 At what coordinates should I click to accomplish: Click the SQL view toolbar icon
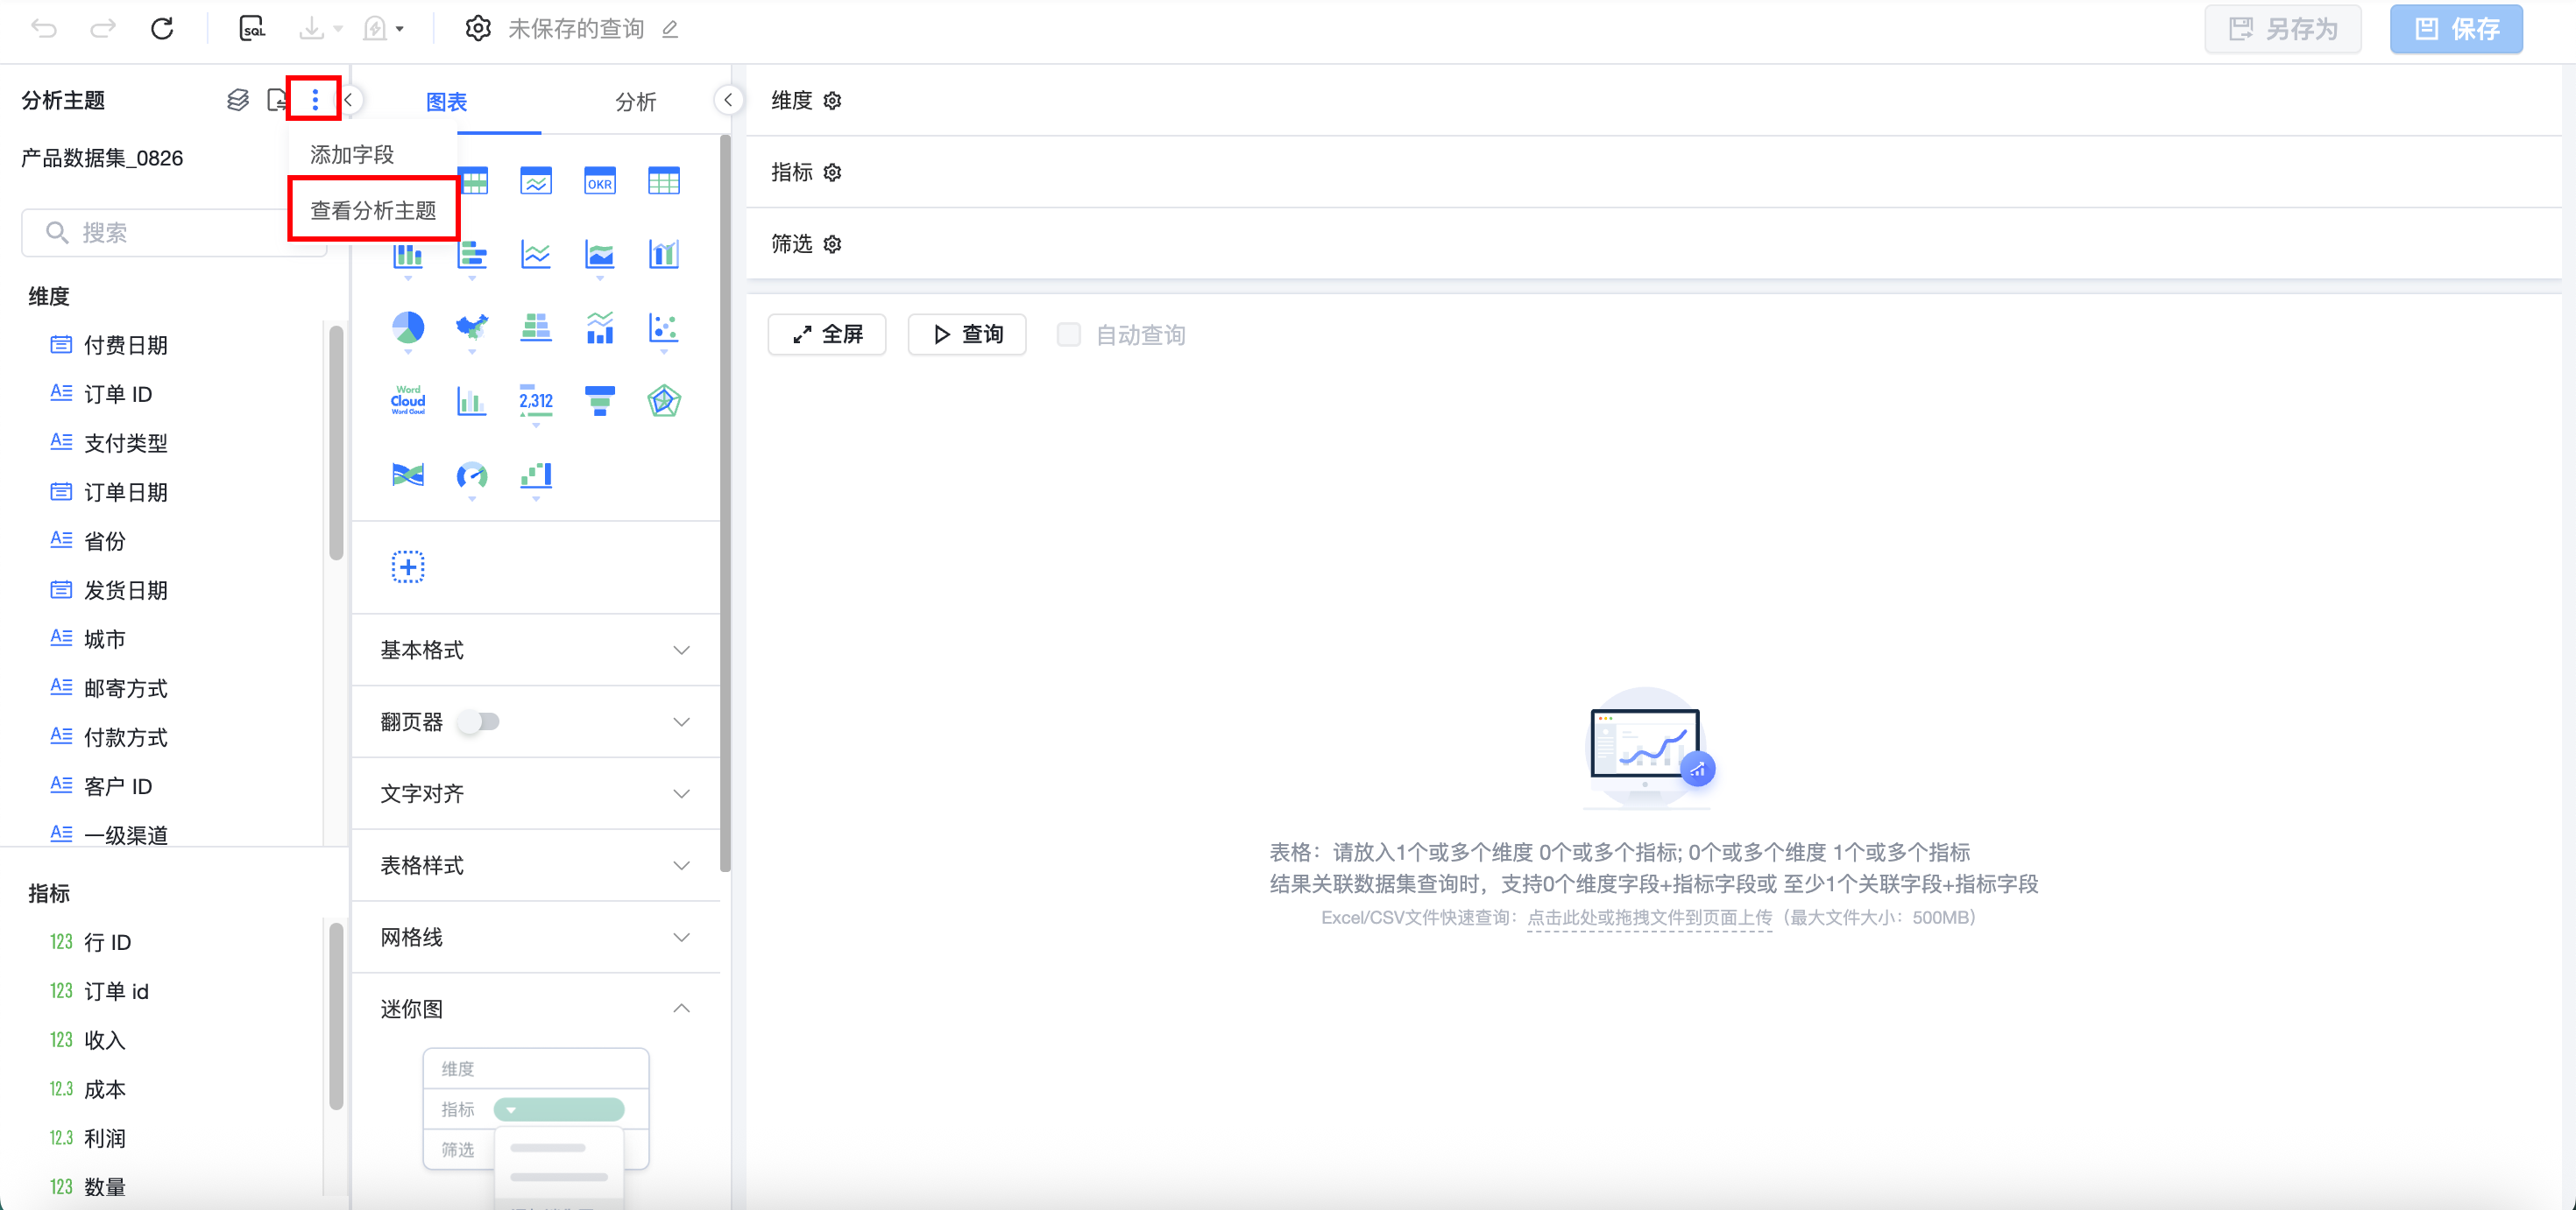click(252, 29)
